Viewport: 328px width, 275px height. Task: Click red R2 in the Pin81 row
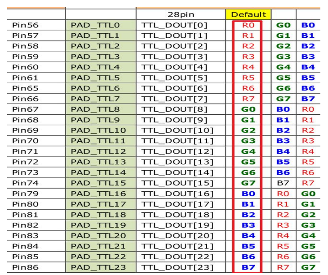[283, 215]
